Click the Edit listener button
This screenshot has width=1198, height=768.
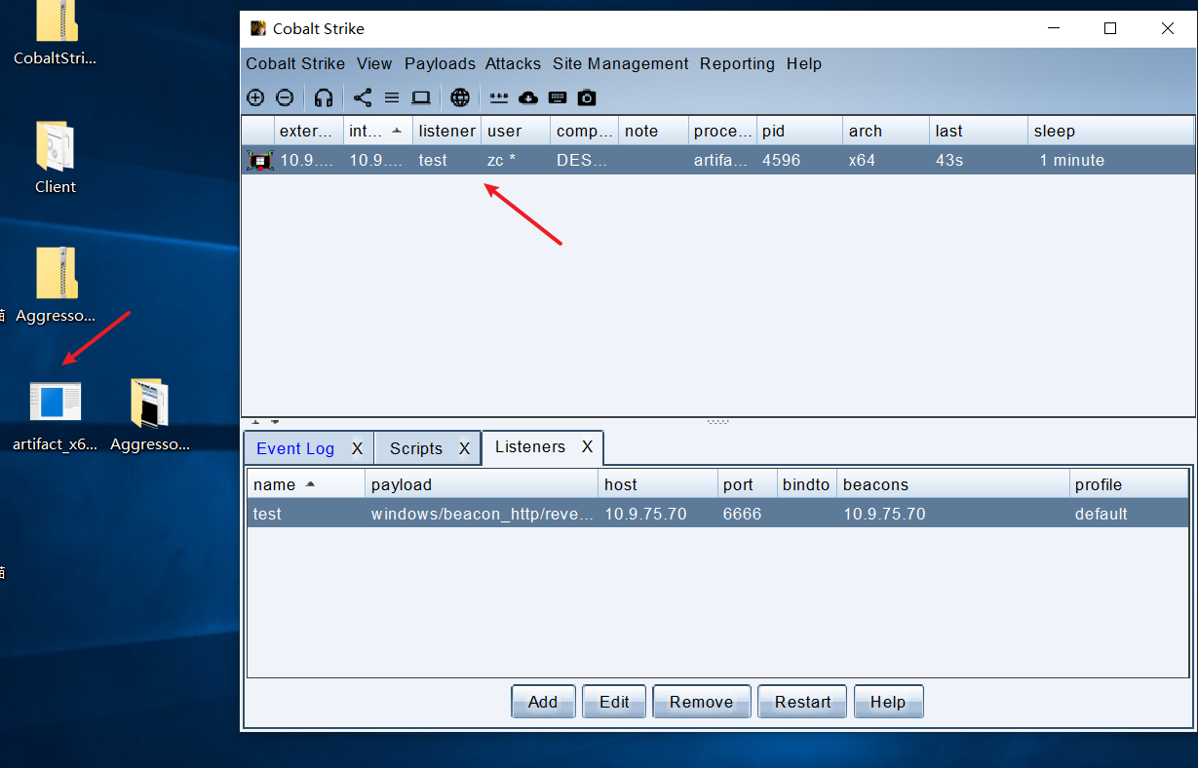click(614, 702)
